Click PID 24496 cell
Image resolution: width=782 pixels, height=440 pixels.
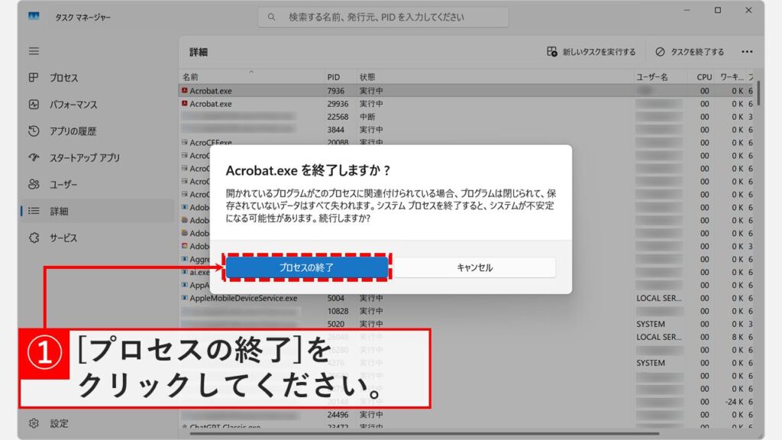[x=338, y=415]
